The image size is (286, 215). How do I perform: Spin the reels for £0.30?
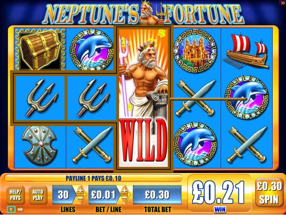pos(269,193)
